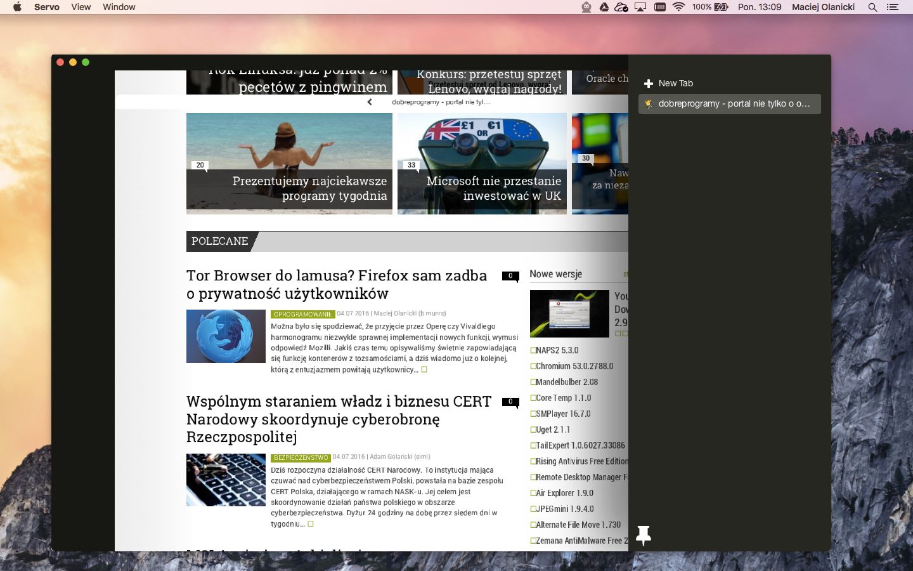
Task: Open the View menu
Action: [x=81, y=7]
